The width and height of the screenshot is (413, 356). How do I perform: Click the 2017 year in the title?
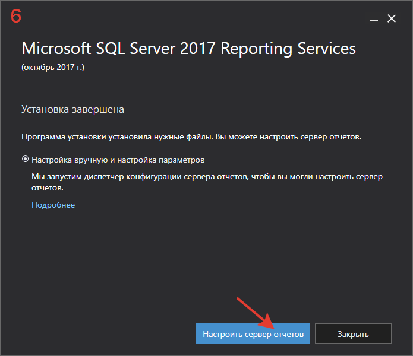pos(197,49)
